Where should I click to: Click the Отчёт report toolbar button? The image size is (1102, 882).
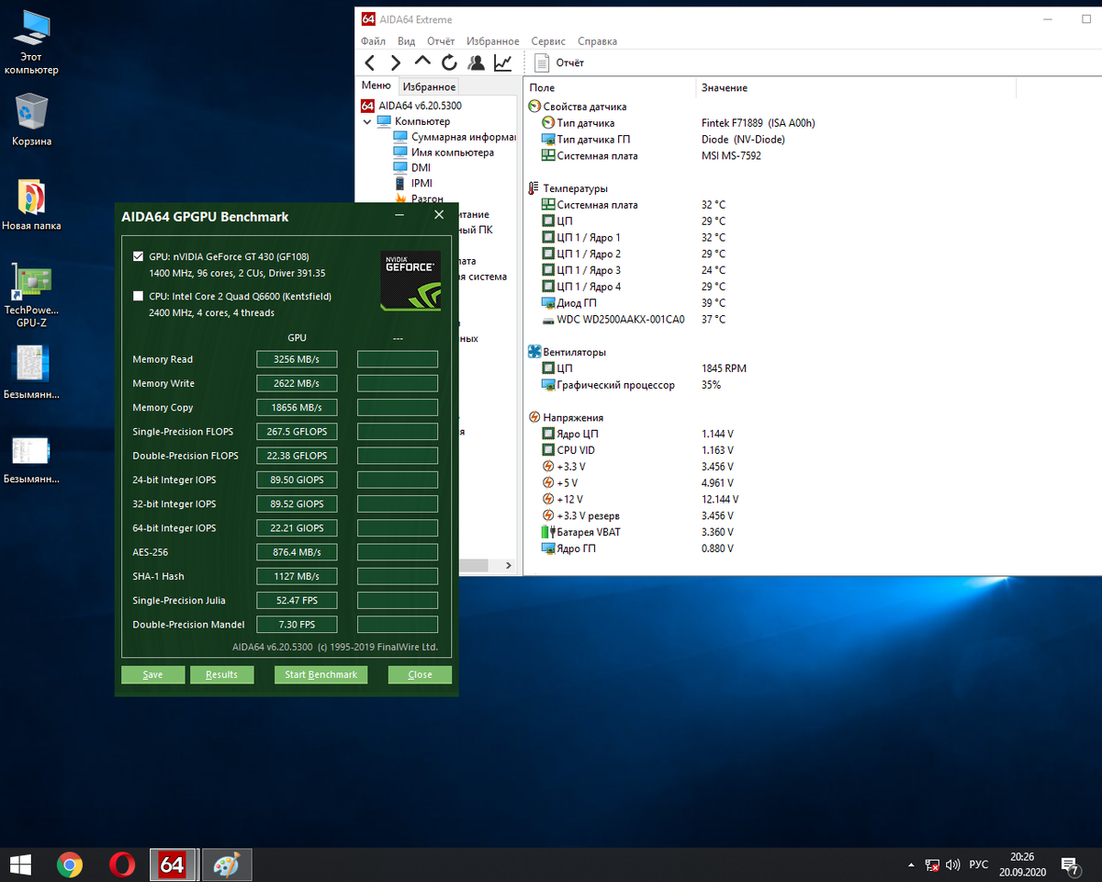click(560, 62)
